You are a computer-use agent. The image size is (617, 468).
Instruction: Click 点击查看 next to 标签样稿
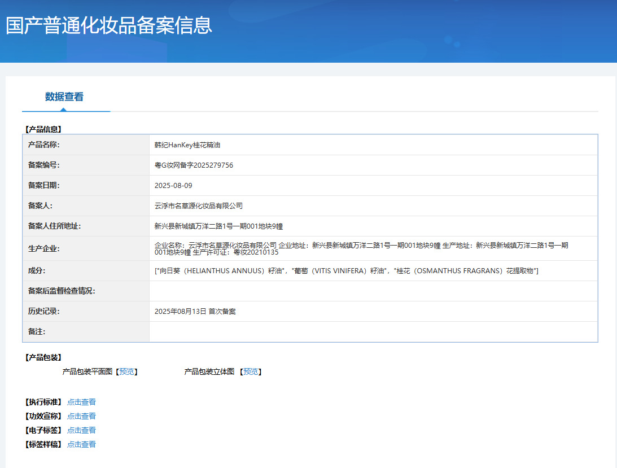pyautogui.click(x=81, y=444)
